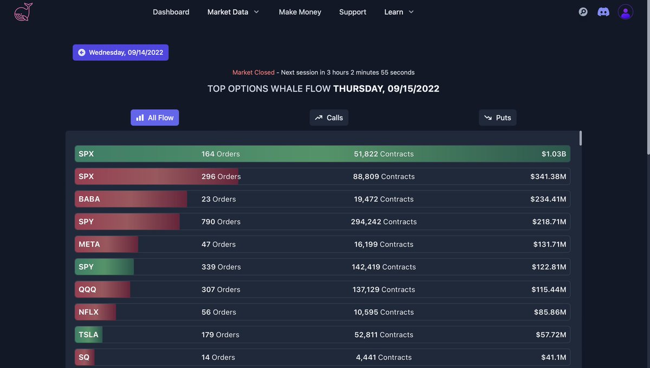
Task: Click the falling trend icon in Puts
Action: (488, 118)
